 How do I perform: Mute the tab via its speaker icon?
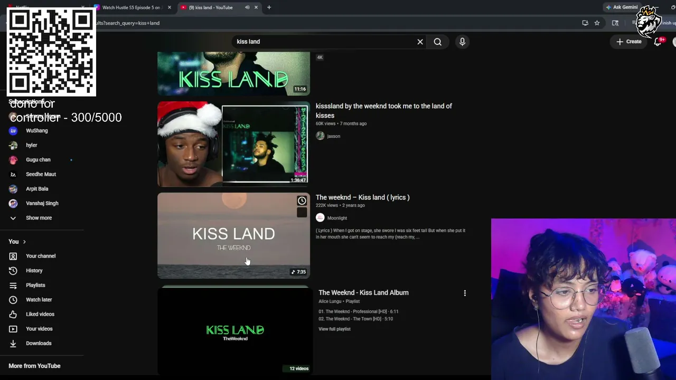(x=247, y=7)
